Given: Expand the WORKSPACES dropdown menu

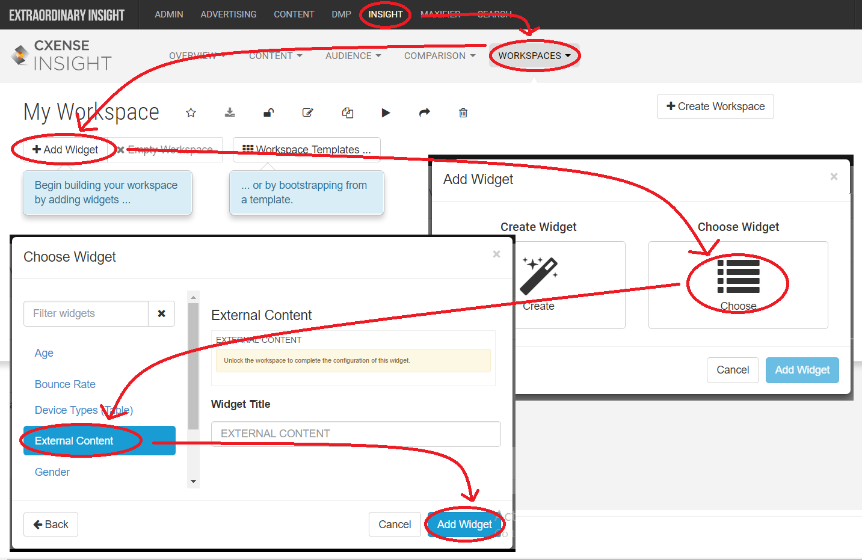Looking at the screenshot, I should 534,56.
